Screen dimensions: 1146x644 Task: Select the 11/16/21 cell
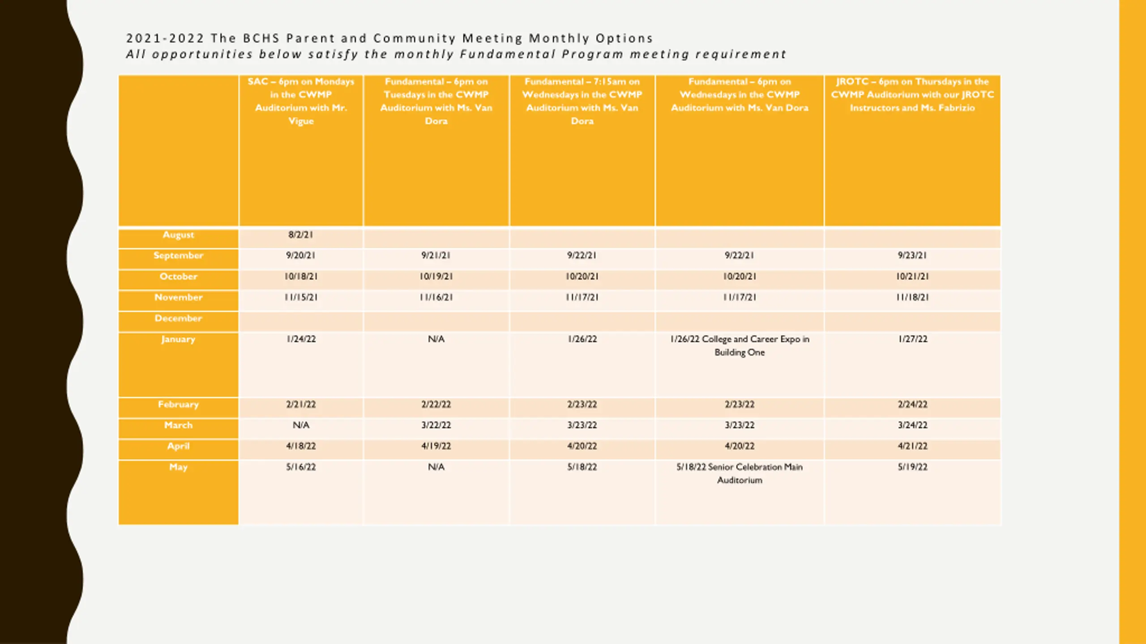click(x=436, y=301)
